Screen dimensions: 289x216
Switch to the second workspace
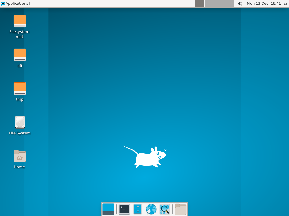click(x=209, y=3)
